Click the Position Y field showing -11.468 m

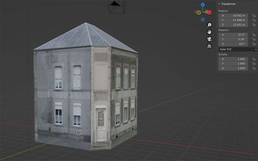pos(233,20)
